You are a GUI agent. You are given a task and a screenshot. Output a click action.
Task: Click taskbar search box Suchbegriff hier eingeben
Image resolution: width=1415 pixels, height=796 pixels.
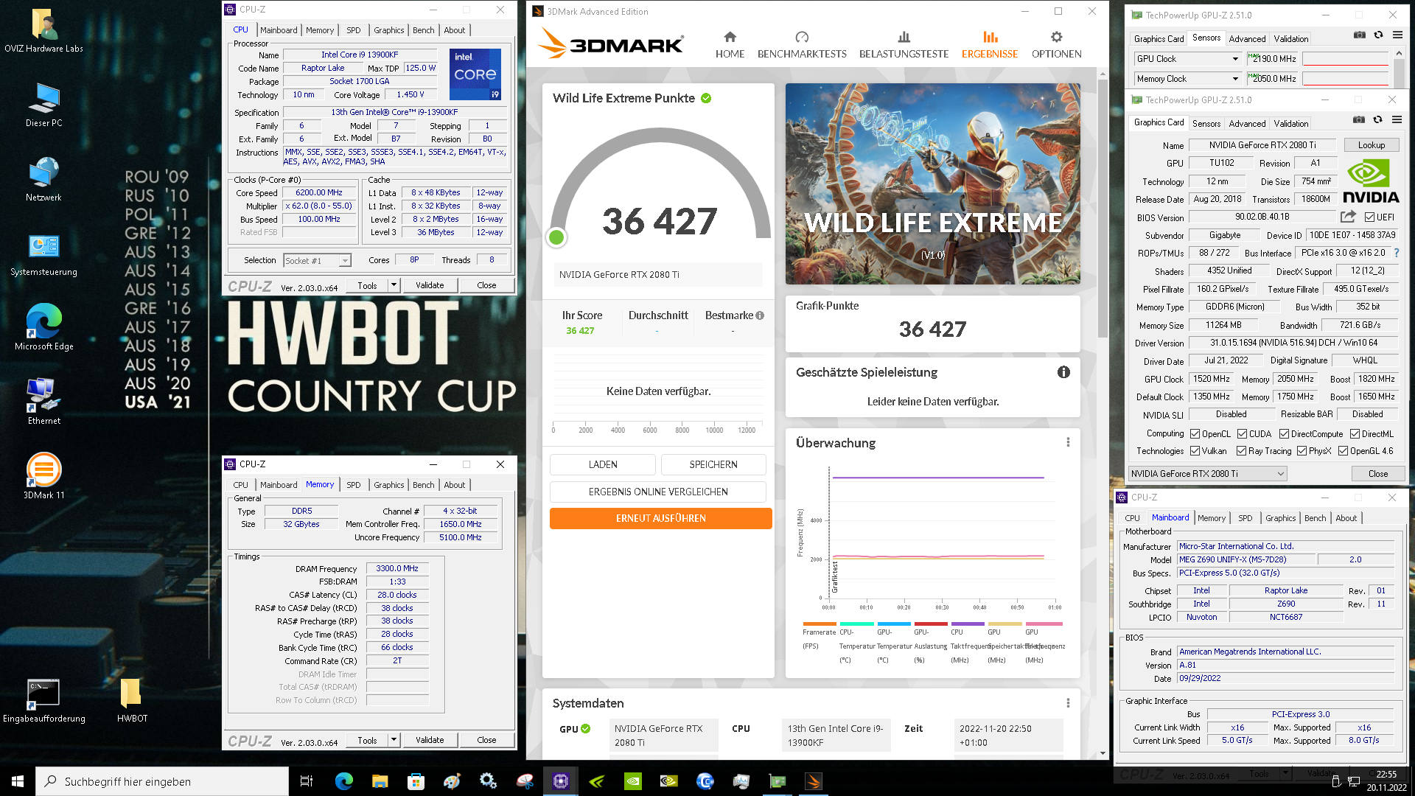162,781
